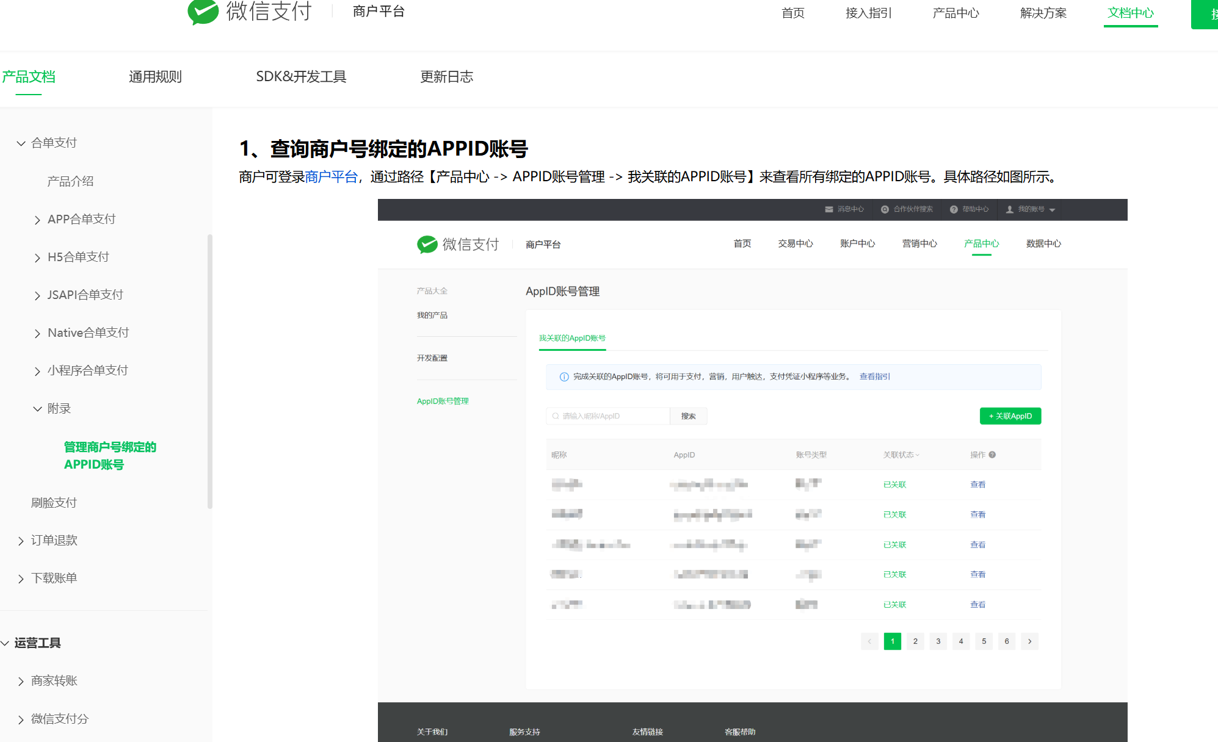
Task: Open the SDK&开发工具 tab
Action: [x=301, y=77]
